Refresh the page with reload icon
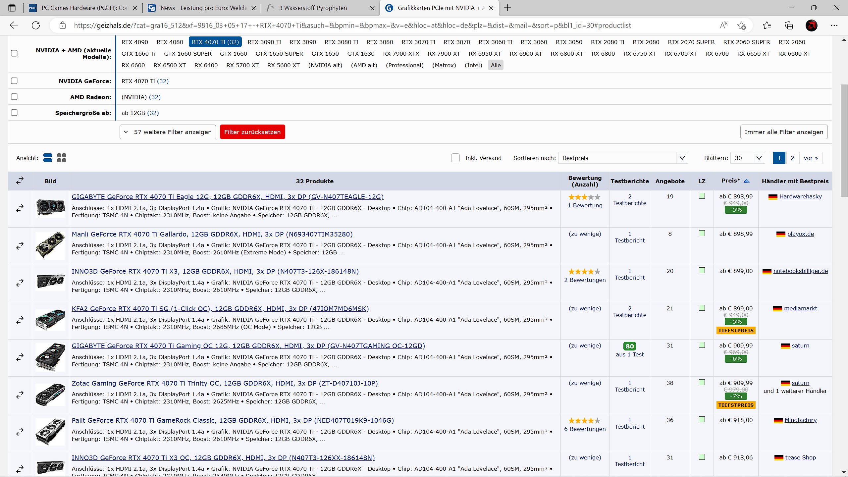848x477 pixels. tap(36, 25)
